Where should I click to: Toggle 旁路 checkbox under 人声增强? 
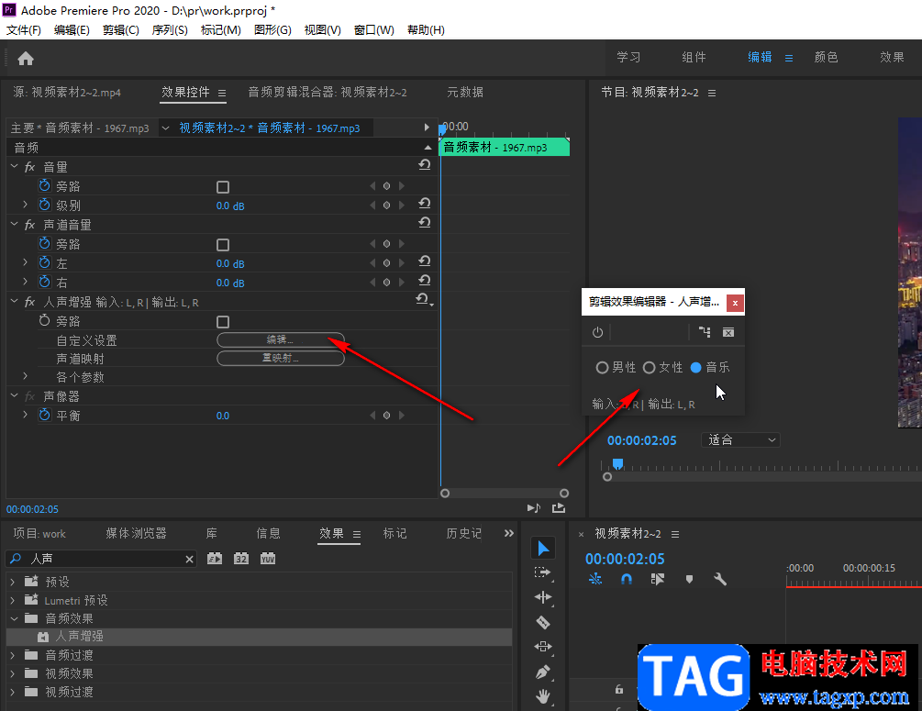223,322
